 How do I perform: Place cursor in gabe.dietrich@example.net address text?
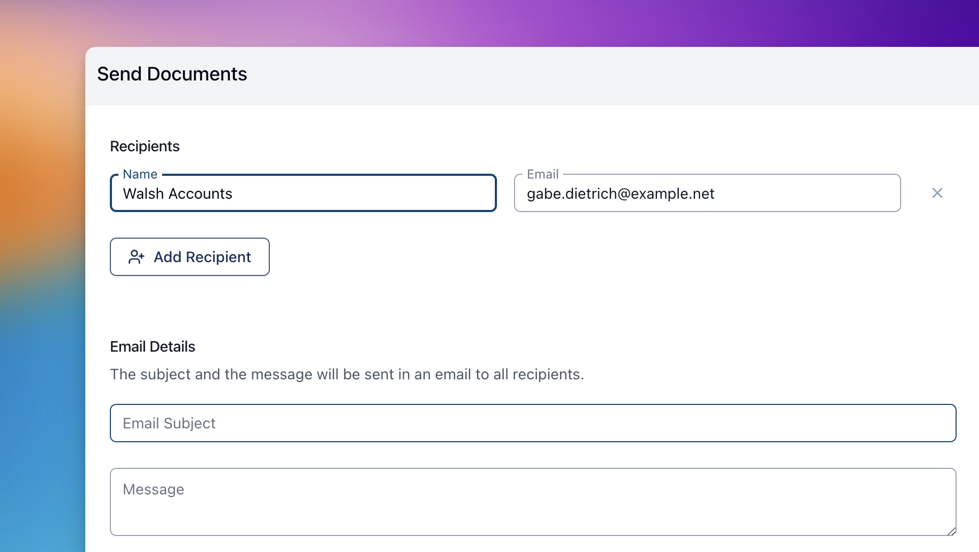point(620,194)
